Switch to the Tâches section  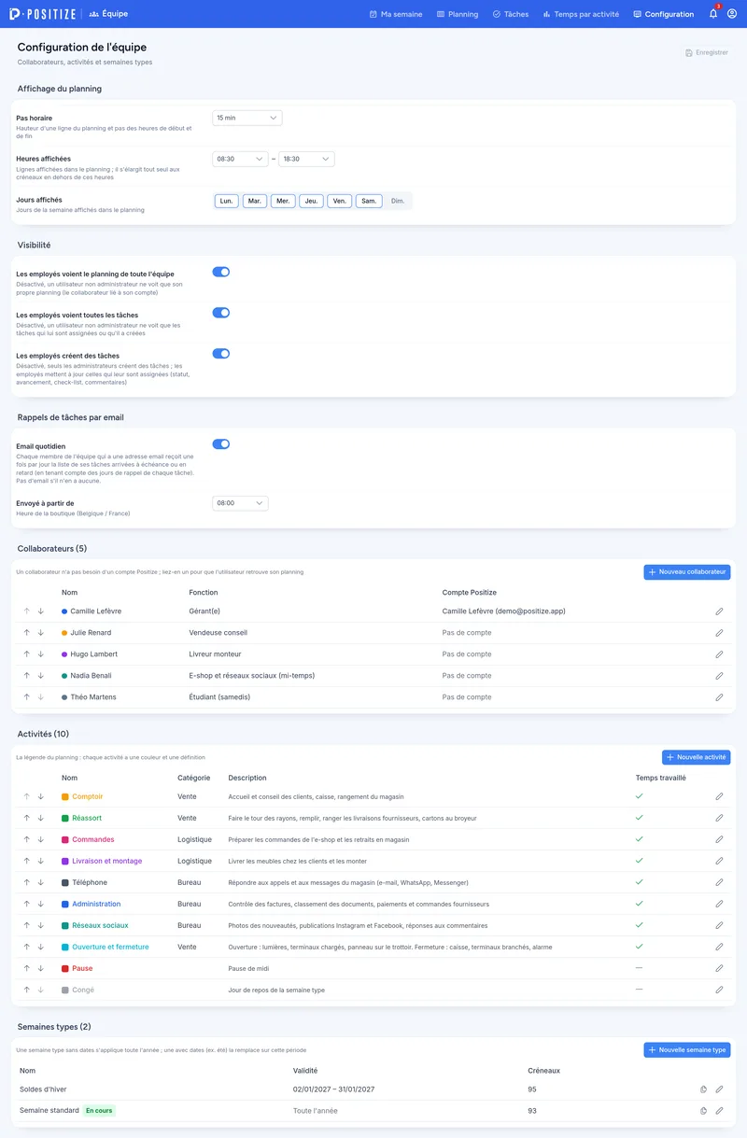coord(511,14)
